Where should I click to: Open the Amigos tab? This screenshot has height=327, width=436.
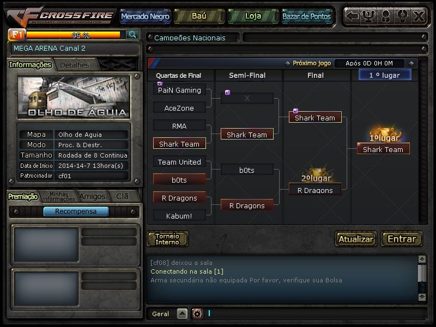[x=92, y=196]
